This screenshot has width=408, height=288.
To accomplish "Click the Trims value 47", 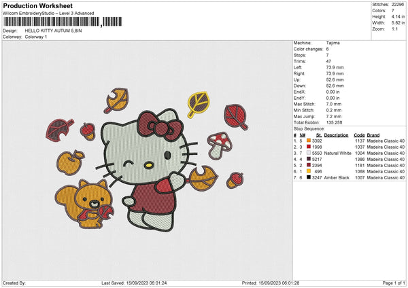I will (328, 61).
